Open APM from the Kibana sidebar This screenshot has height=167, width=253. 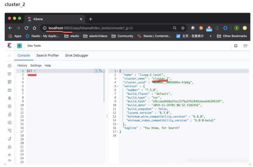10,131
